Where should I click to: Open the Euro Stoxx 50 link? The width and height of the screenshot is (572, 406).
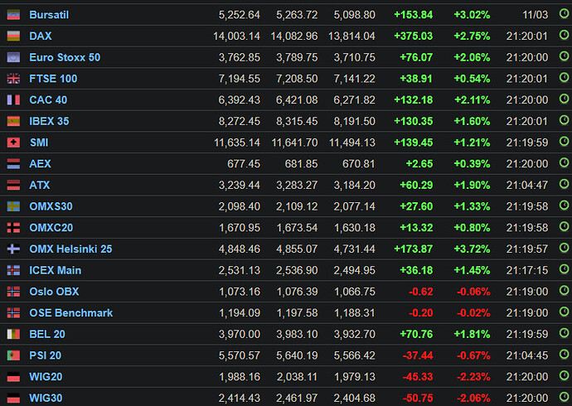click(65, 57)
